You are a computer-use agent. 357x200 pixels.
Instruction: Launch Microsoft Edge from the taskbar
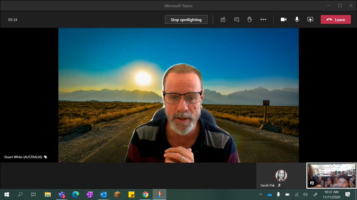[x=76, y=194]
